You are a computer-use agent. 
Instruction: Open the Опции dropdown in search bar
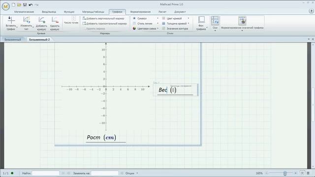[137, 173]
